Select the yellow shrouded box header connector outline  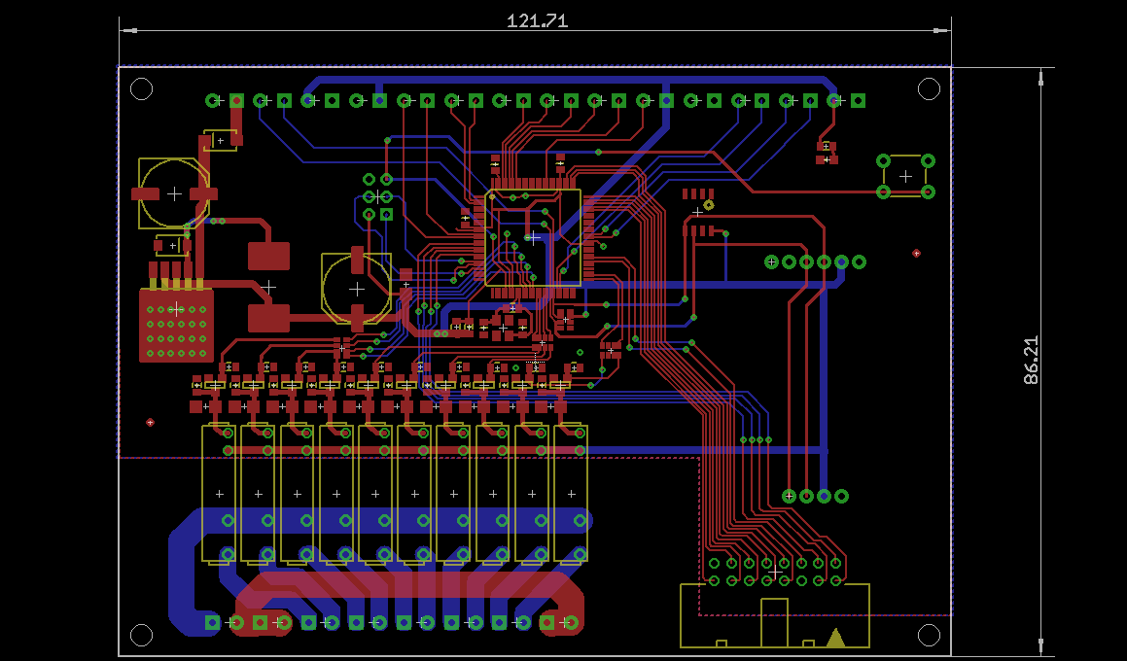pos(775,615)
